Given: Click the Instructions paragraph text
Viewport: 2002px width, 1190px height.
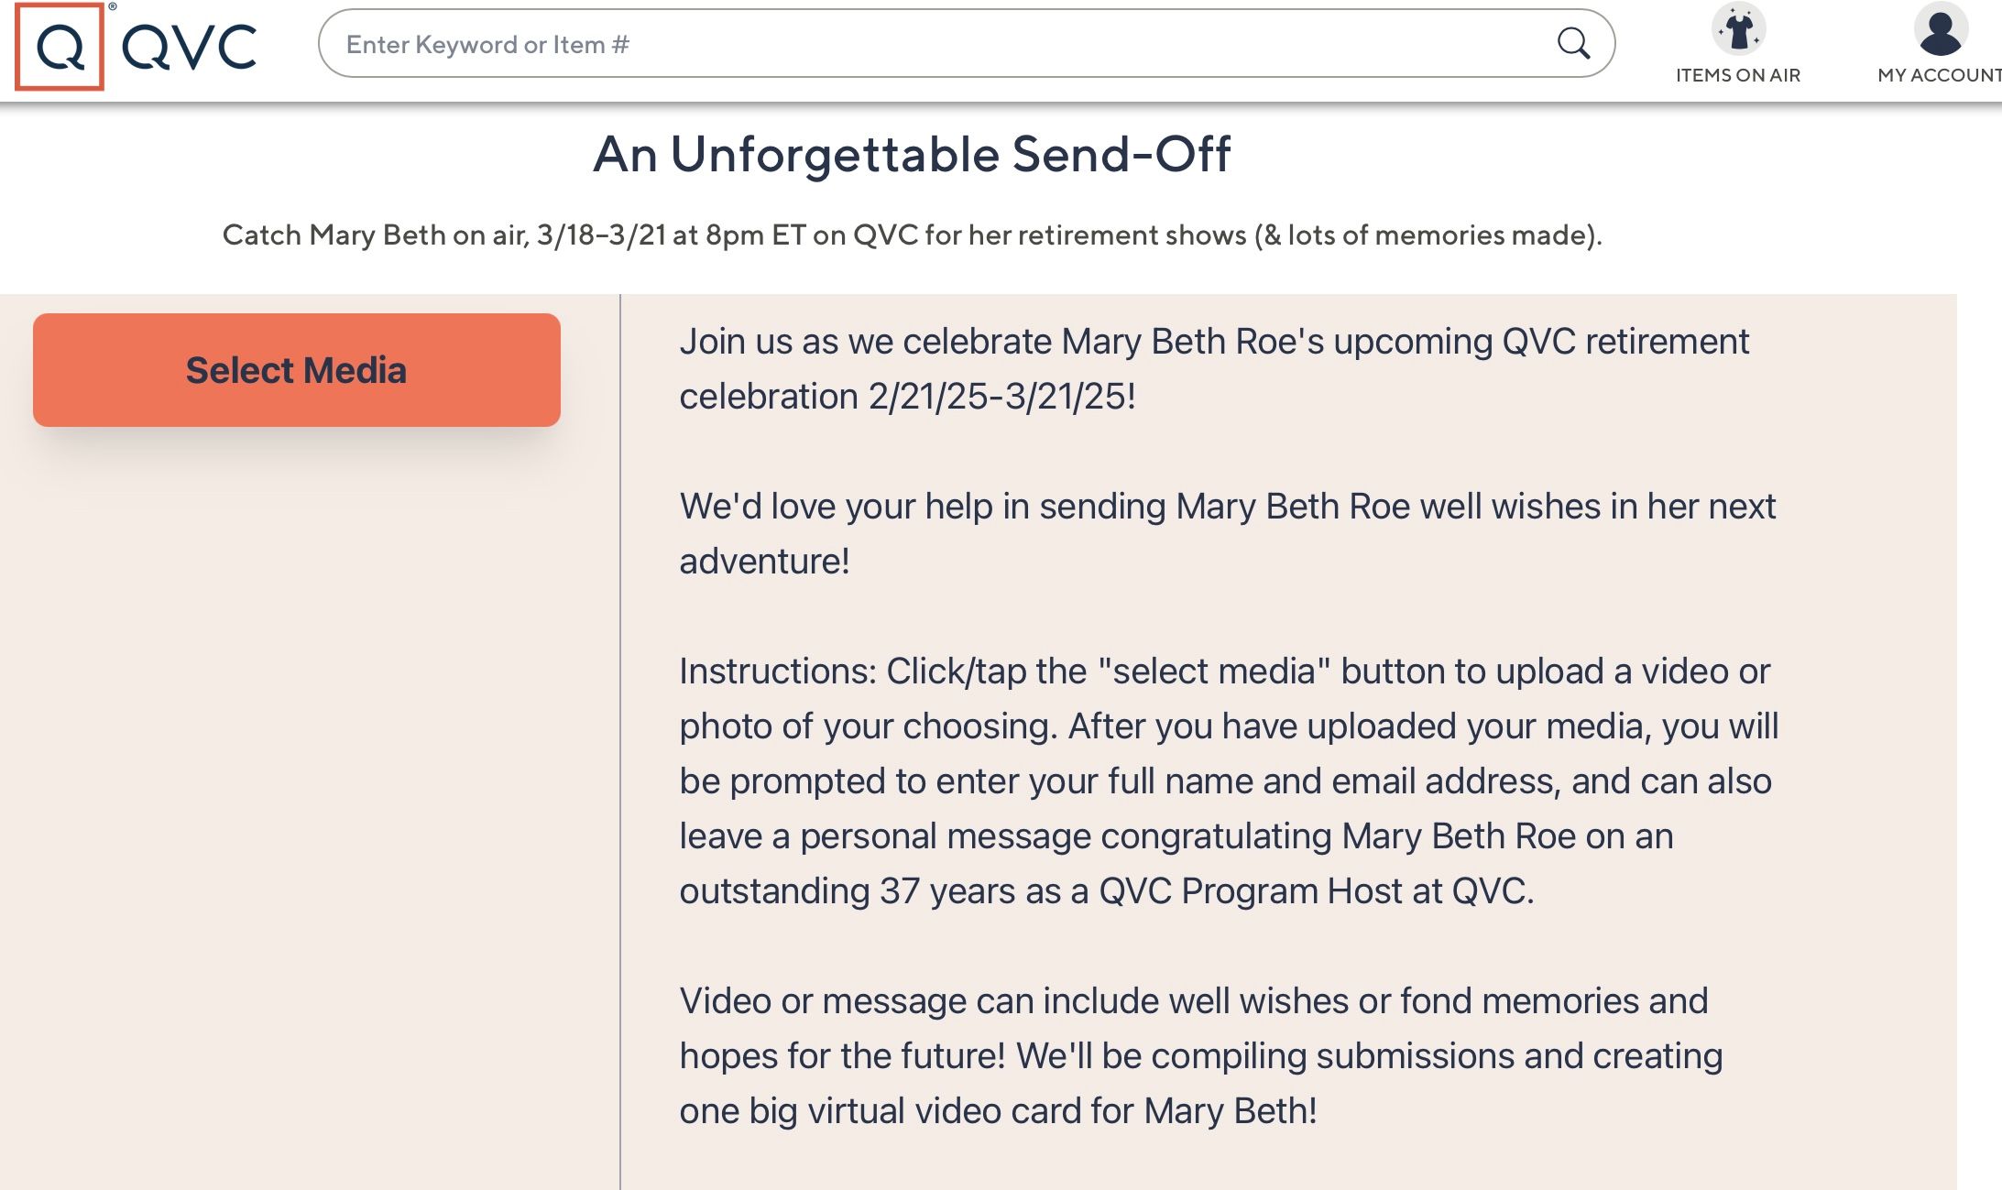Looking at the screenshot, I should tap(1228, 781).
